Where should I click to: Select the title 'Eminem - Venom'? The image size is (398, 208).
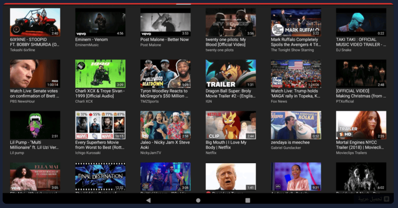[92, 39]
